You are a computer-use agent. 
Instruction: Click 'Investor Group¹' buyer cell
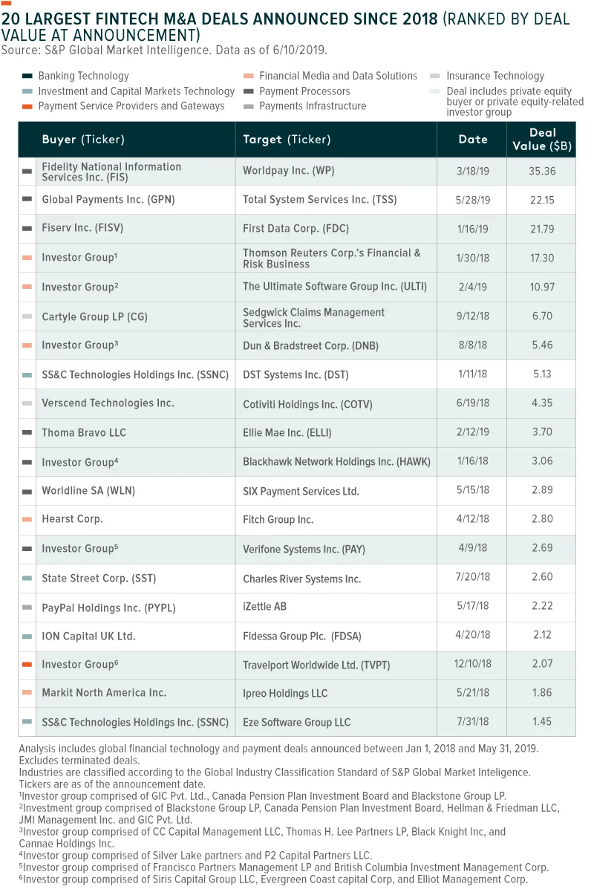[78, 258]
